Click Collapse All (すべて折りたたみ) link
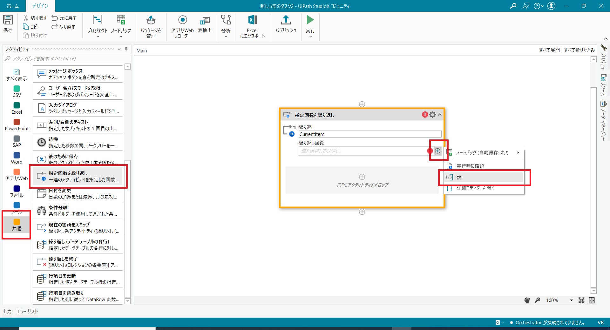610x330 pixels. (x=579, y=50)
